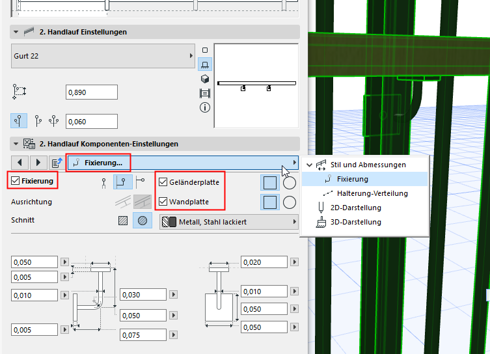490x354 pixels.
Task: Click the film strip preview icon
Action: [205, 93]
